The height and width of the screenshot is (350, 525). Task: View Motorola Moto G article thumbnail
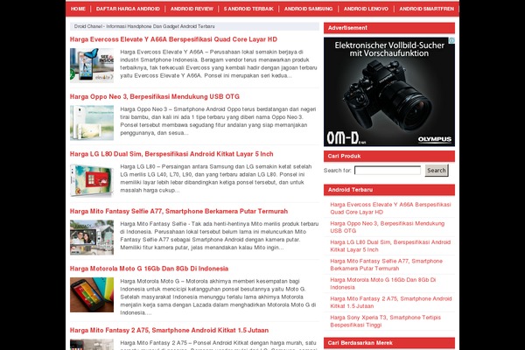(92, 295)
